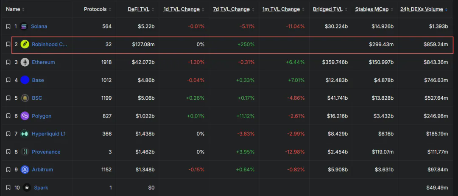
Task: Open the Hyperliquid L1 chain link
Action: click(48, 134)
